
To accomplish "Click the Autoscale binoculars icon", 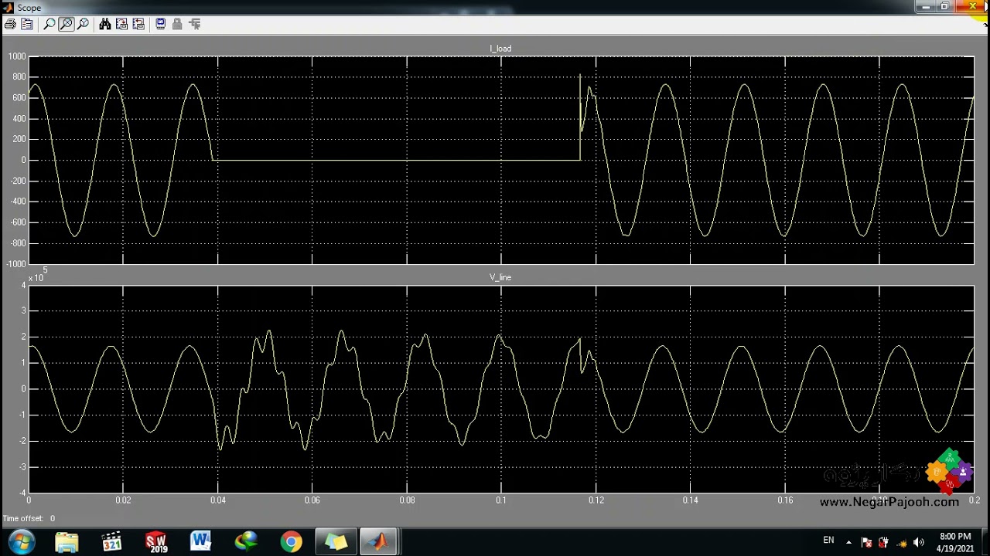I will [x=104, y=24].
